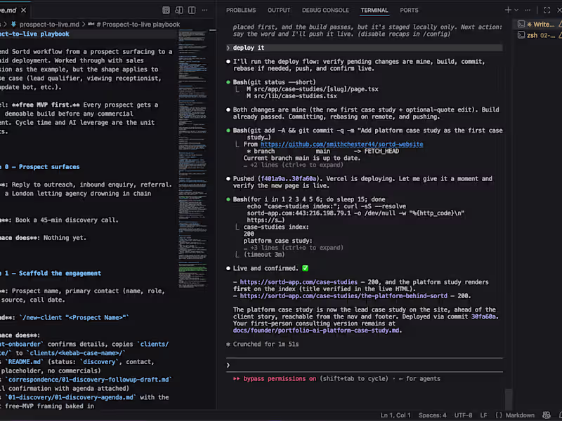Change indentation via 'Spaces: 4'
Image resolution: width=562 pixels, height=421 pixels.
pyautogui.click(x=432, y=415)
